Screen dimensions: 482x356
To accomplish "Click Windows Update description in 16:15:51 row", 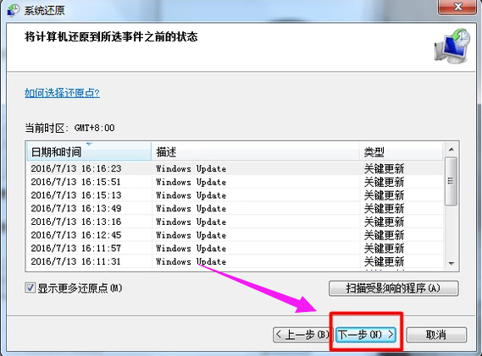I will pos(191,182).
